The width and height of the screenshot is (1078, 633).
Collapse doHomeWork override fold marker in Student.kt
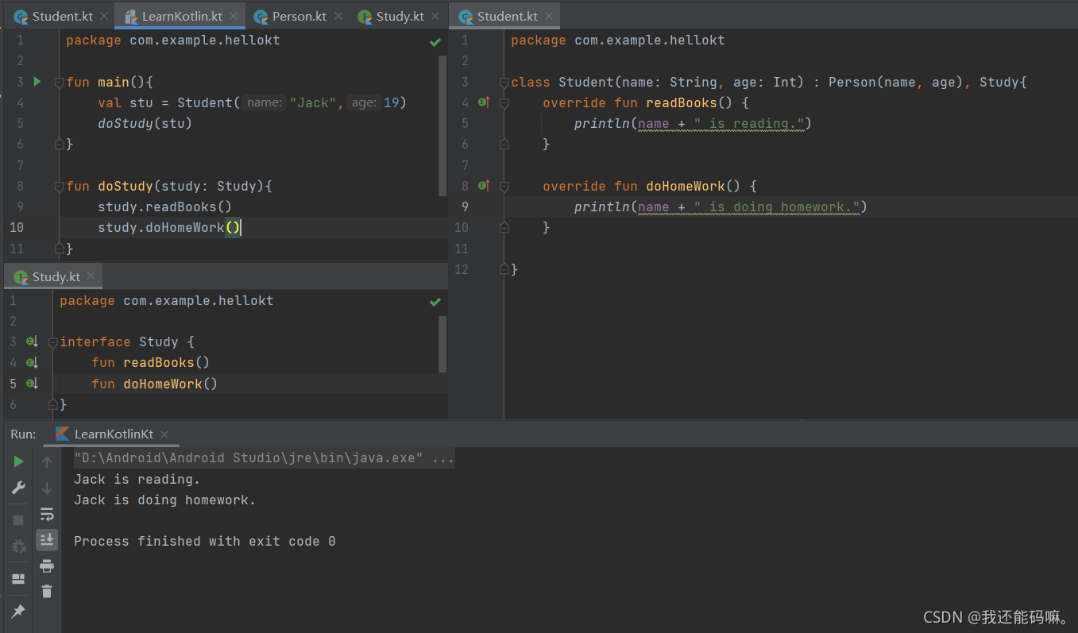click(504, 186)
